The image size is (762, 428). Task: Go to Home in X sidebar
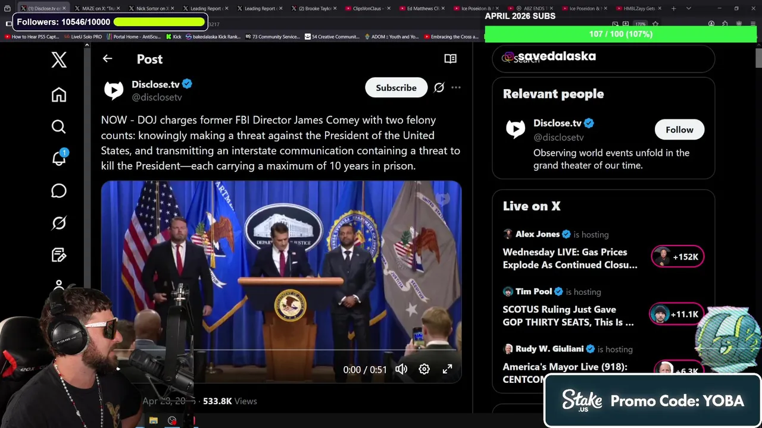coord(58,95)
